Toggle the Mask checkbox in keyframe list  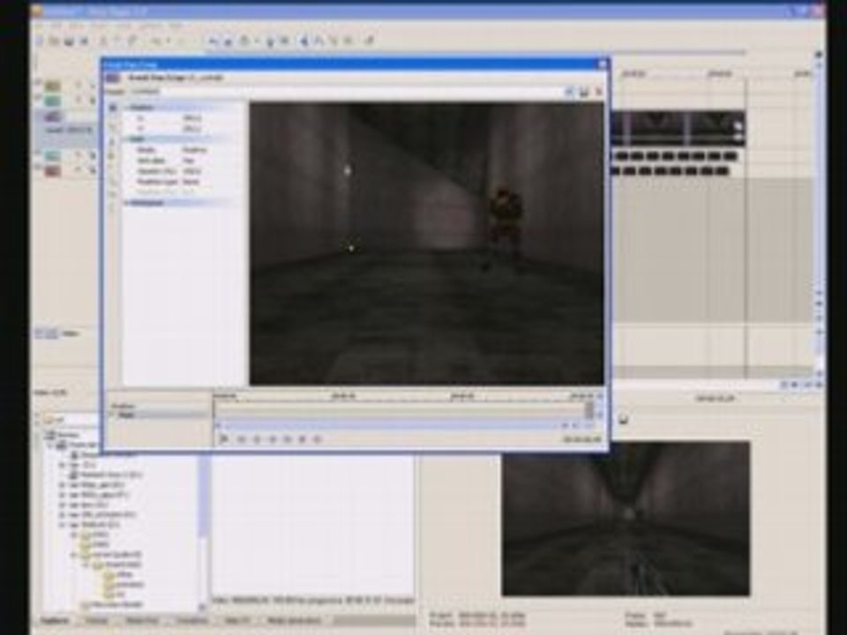pos(114,415)
